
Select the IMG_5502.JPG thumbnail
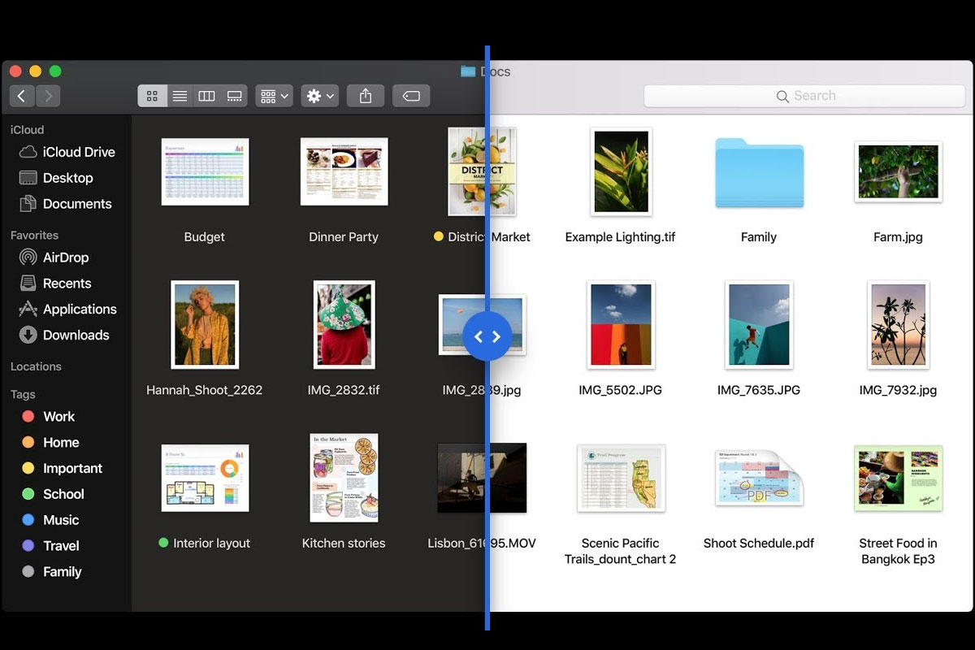tap(621, 324)
